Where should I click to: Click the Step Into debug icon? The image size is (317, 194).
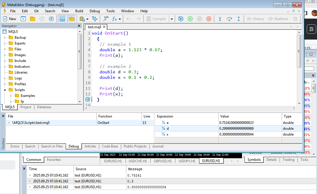(x=220, y=19)
